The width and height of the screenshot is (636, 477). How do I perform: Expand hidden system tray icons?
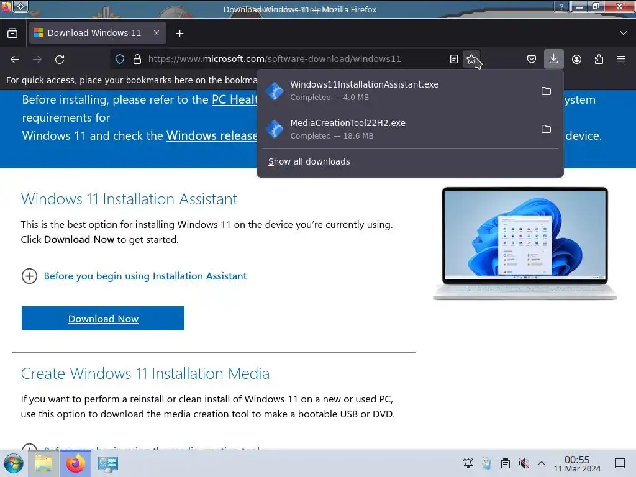542,463
